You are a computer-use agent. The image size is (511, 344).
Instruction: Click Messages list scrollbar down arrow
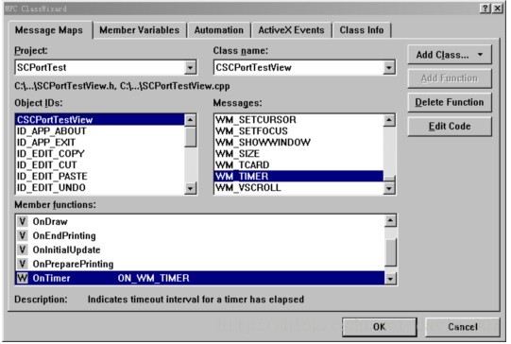tap(389, 188)
